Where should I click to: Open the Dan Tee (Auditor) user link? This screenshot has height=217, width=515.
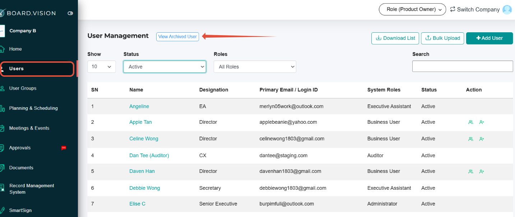coord(149,156)
